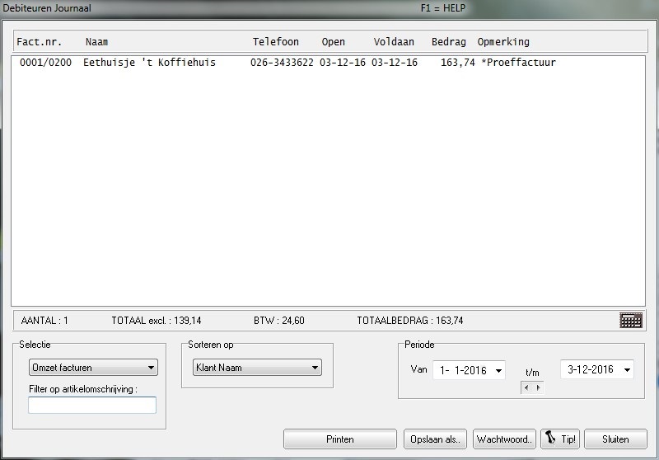Viewport: 659px width, 460px height.
Task: Click the Bedrag column header
Action: (x=448, y=42)
